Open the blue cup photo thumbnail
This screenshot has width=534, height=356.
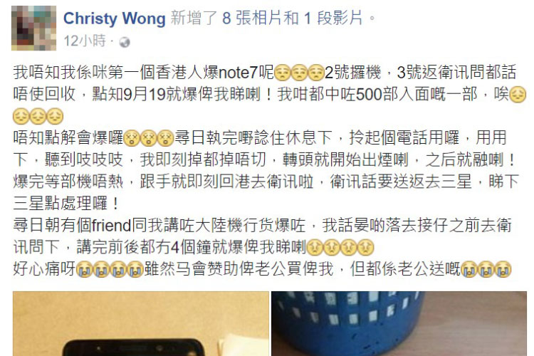coord(399,324)
